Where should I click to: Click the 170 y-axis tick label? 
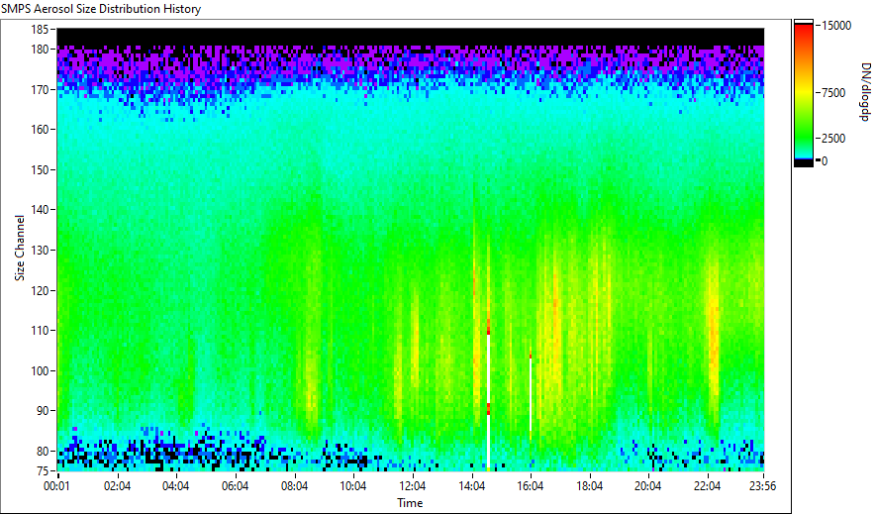pos(41,90)
